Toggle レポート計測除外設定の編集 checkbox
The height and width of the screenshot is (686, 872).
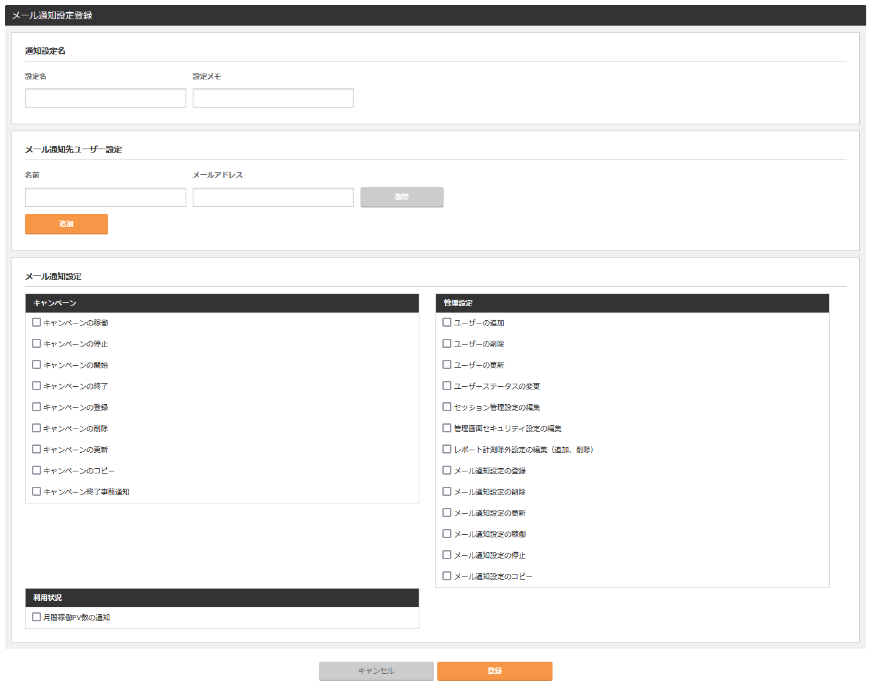[447, 450]
